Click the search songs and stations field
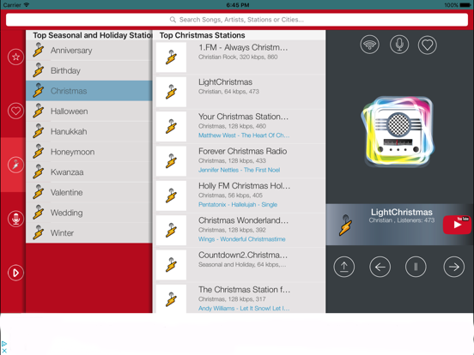 click(x=237, y=20)
